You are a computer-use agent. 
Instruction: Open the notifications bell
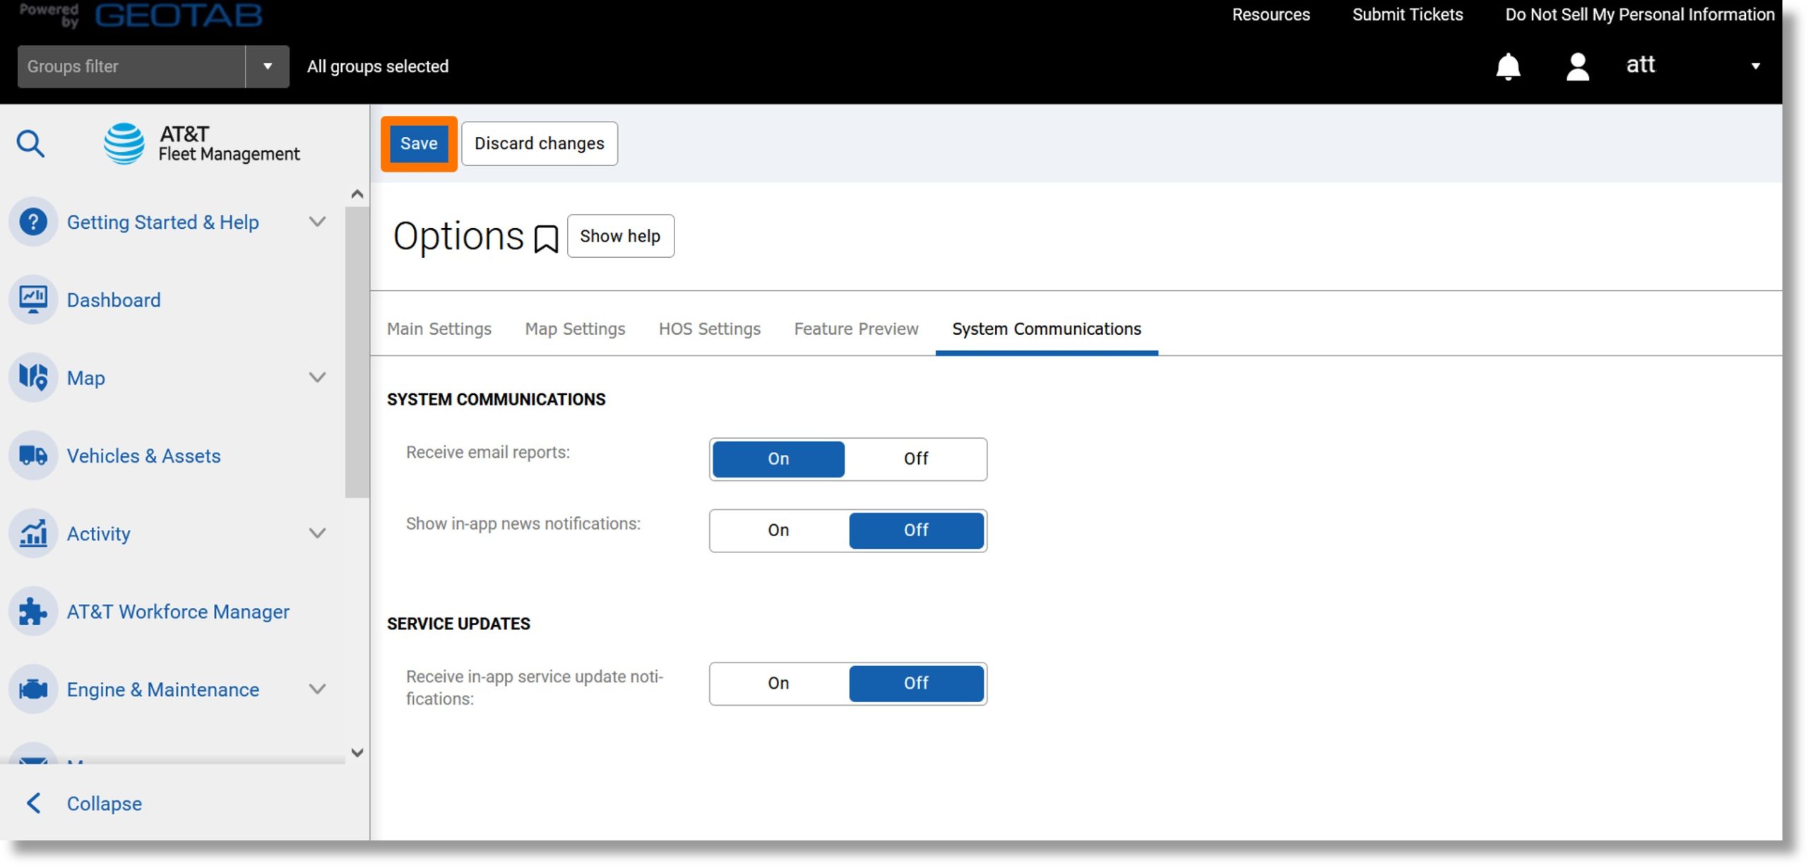click(x=1508, y=66)
